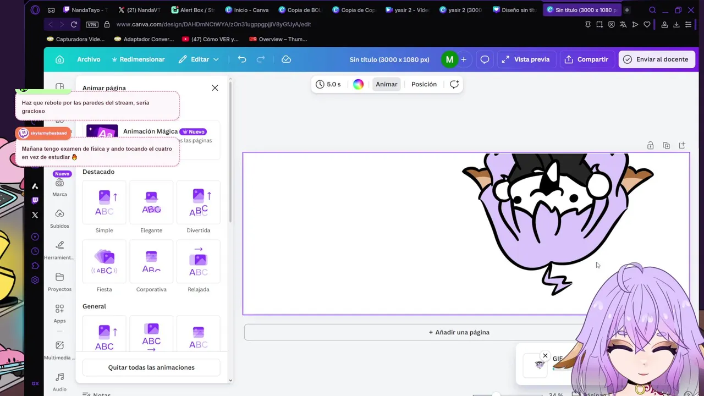Viewport: 704px width, 396px height.
Task: Expand the Editar mode dropdown
Action: pos(199,59)
